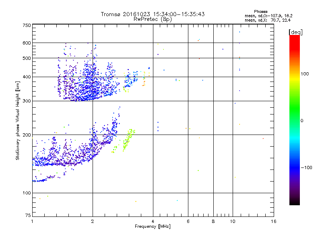This screenshot has width=322, height=241.
Task: Click the black bottom of the phase colorbar
Action: pos(295,202)
